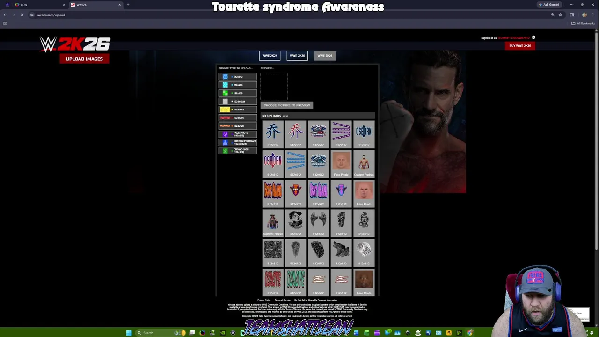The height and width of the screenshot is (337, 599).
Task: Open the red COYOTE text thumbnail
Action: point(273,282)
